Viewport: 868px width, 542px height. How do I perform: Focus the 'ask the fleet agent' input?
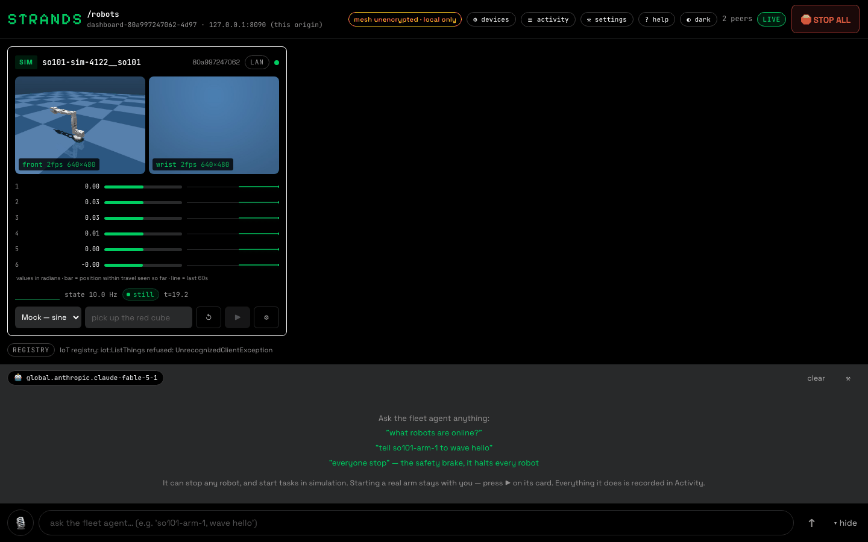(x=416, y=523)
